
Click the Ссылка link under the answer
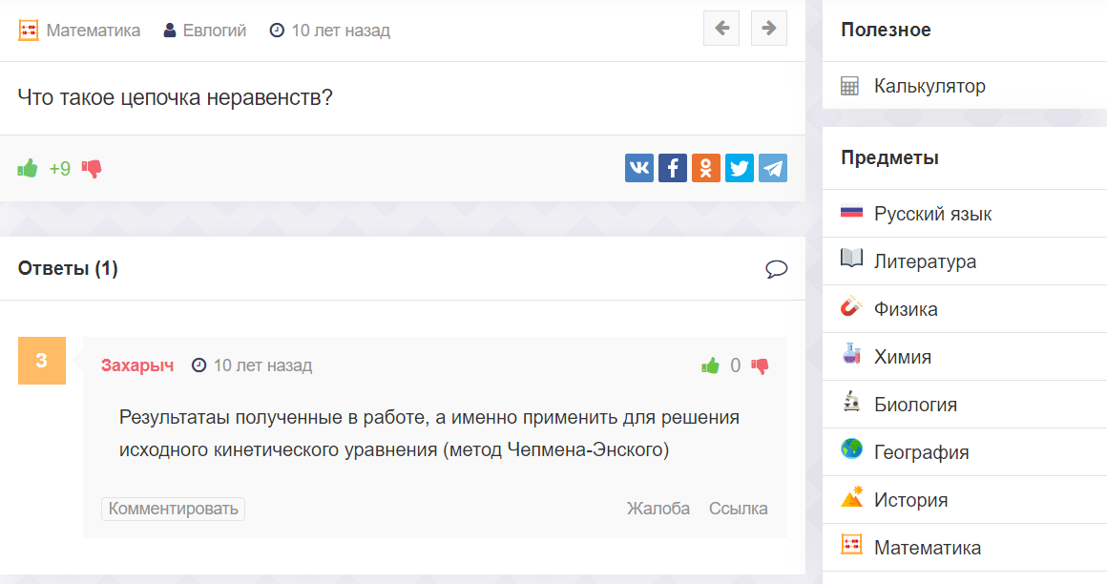tap(738, 509)
